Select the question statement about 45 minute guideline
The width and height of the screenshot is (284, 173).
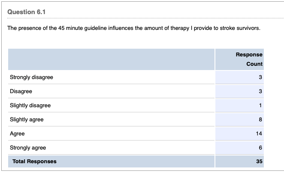[134, 28]
